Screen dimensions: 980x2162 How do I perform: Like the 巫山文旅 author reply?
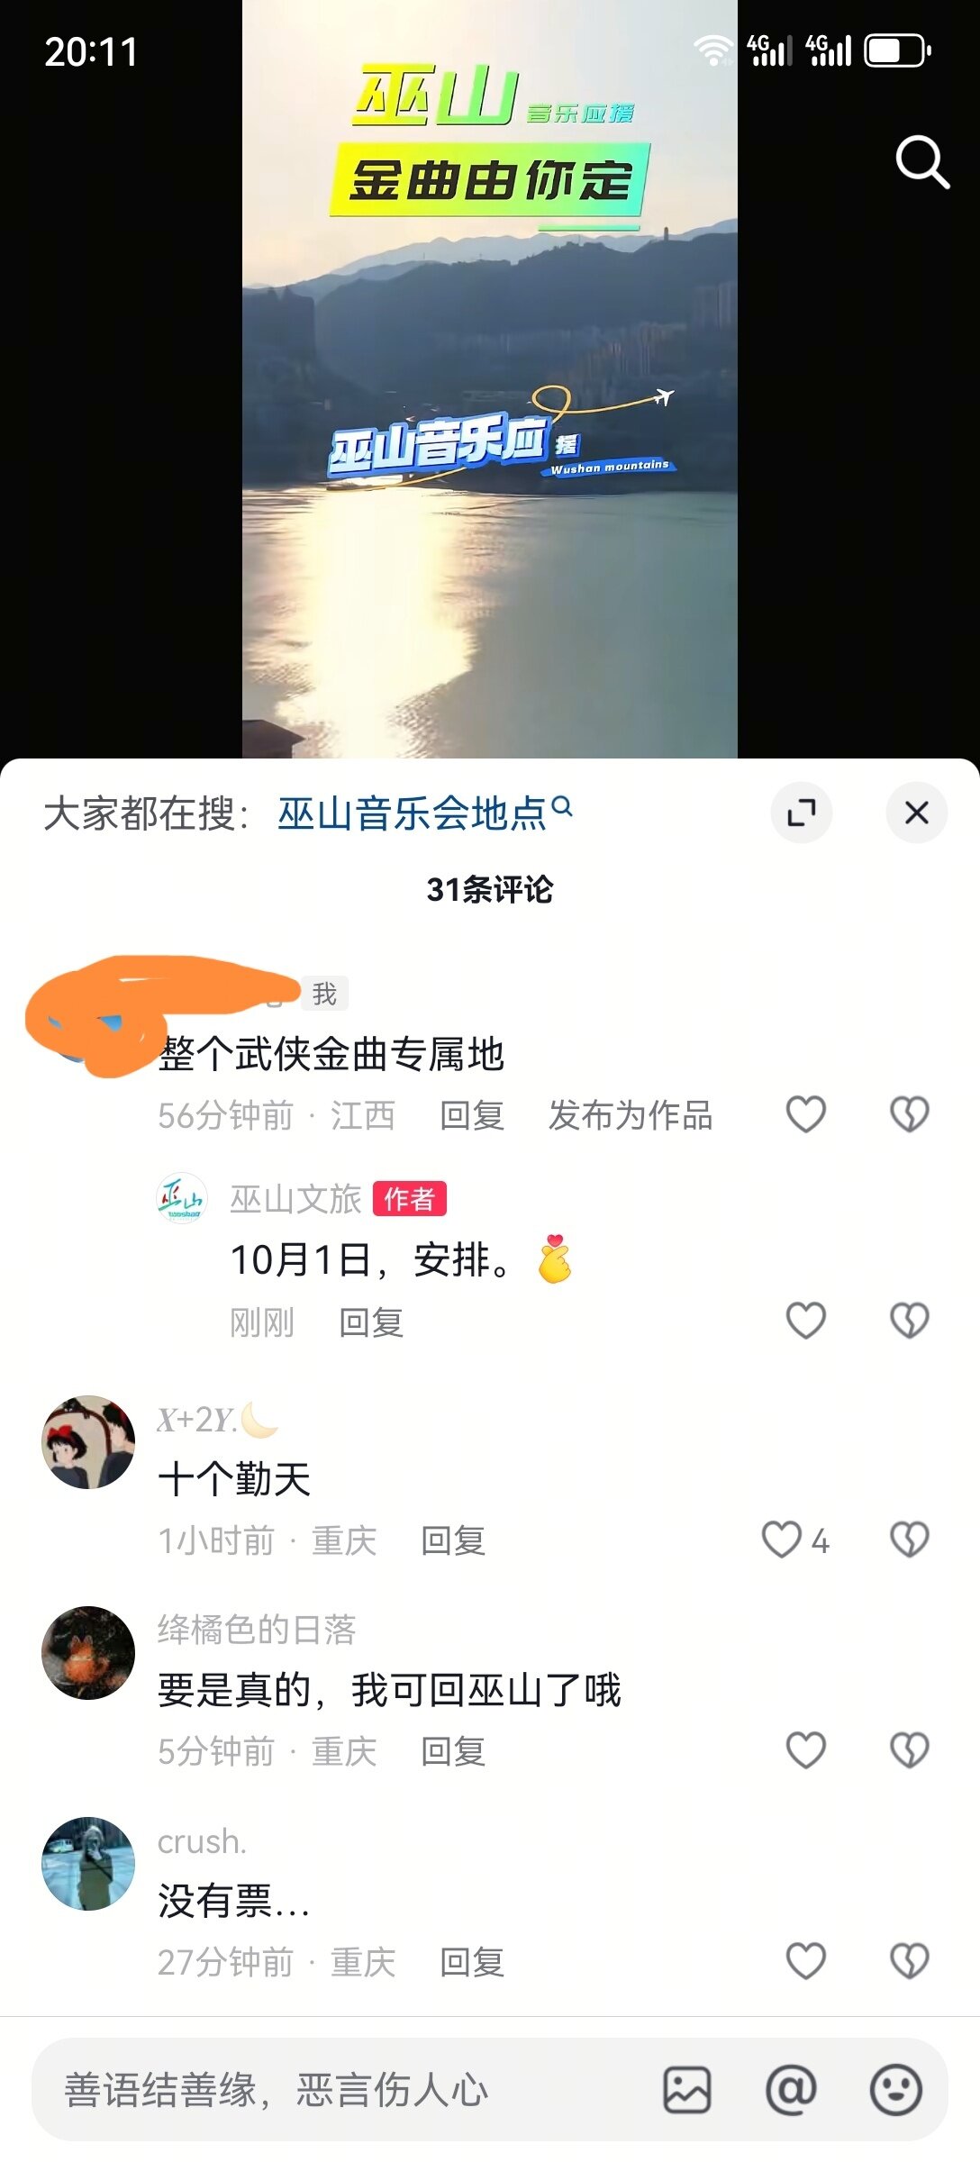(806, 1321)
